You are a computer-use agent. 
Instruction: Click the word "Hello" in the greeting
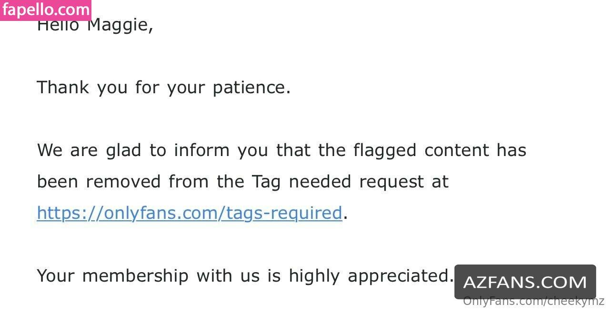point(58,25)
